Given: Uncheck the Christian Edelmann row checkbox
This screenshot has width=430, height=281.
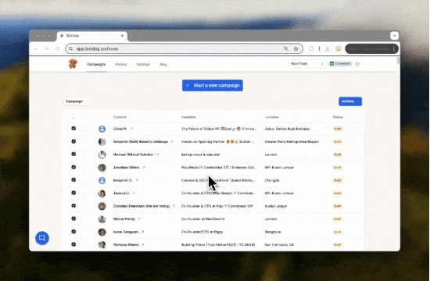Looking at the screenshot, I should (x=73, y=206).
